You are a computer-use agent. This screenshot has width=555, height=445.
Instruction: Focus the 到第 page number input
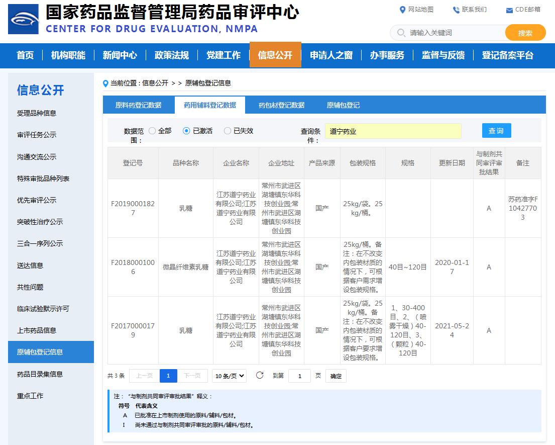pos(299,376)
